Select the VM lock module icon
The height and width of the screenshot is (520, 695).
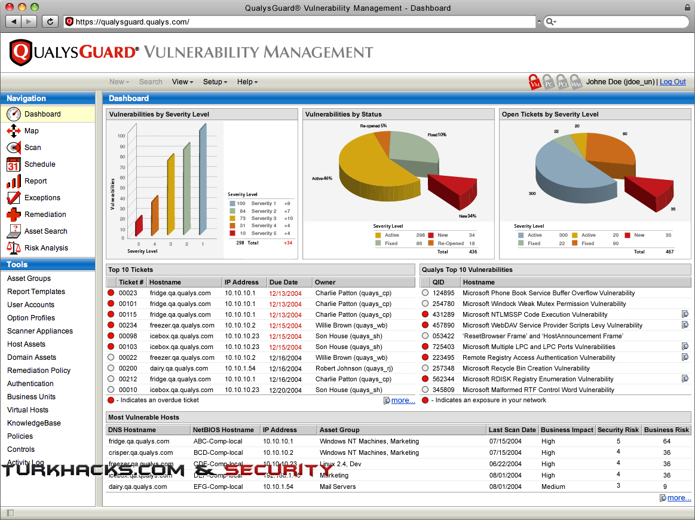535,82
